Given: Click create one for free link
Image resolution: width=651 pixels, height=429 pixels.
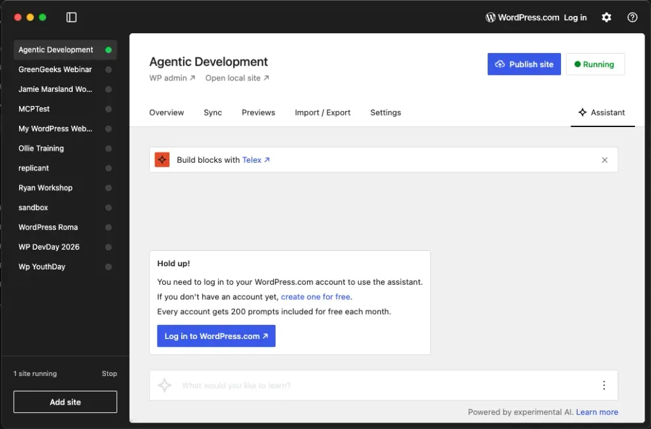Looking at the screenshot, I should coord(315,296).
